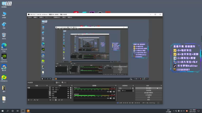Undock the Sources panel using its header icon

tap(72, 86)
